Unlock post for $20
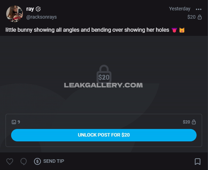The image size is (208, 170). point(104,135)
